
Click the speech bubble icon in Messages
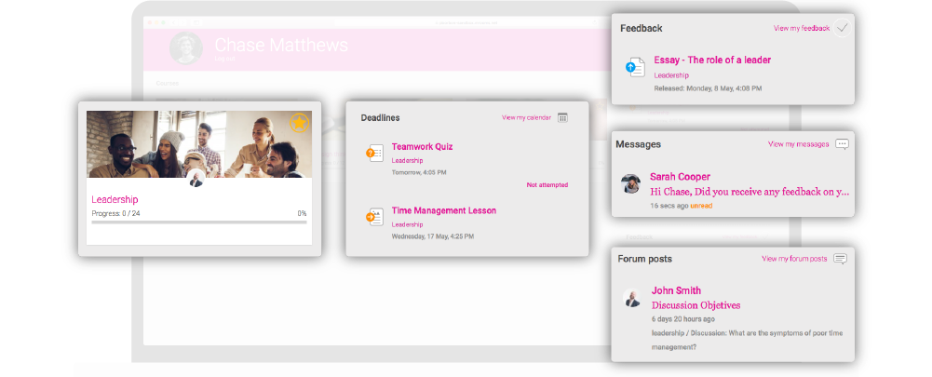tap(842, 144)
